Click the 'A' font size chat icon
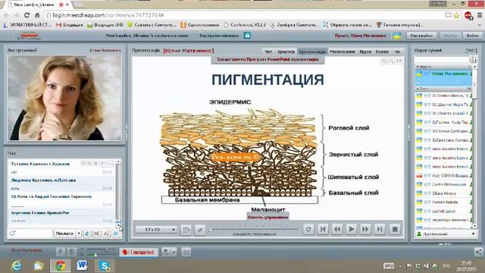 [106, 234]
